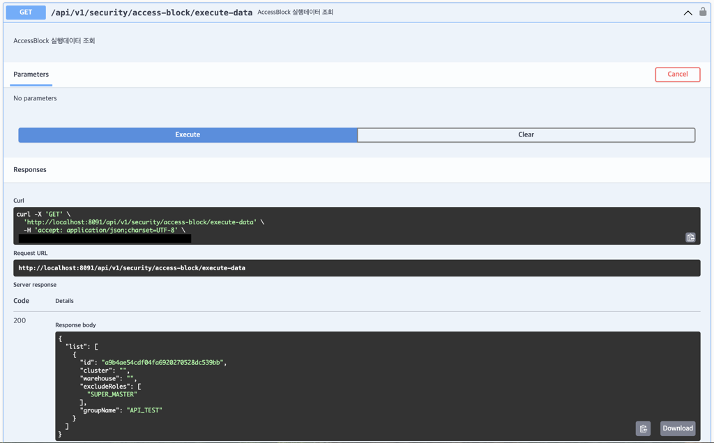Screen dimensions: 714x443
Task: Click the "API_TEST" groupName value
Action: pyautogui.click(x=144, y=410)
